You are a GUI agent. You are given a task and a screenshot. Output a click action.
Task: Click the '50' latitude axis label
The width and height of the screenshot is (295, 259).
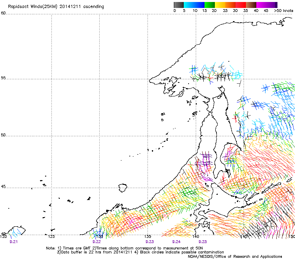coord(3,135)
